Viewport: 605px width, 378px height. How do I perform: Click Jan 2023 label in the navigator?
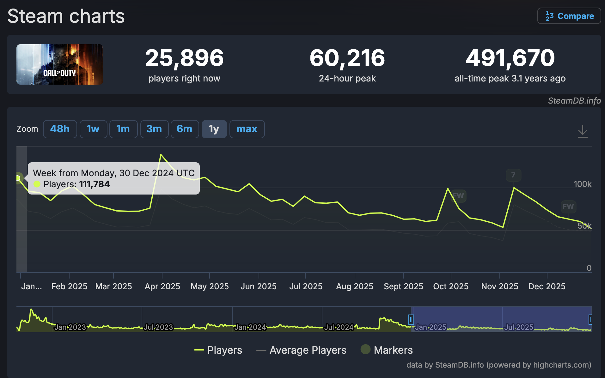(70, 327)
